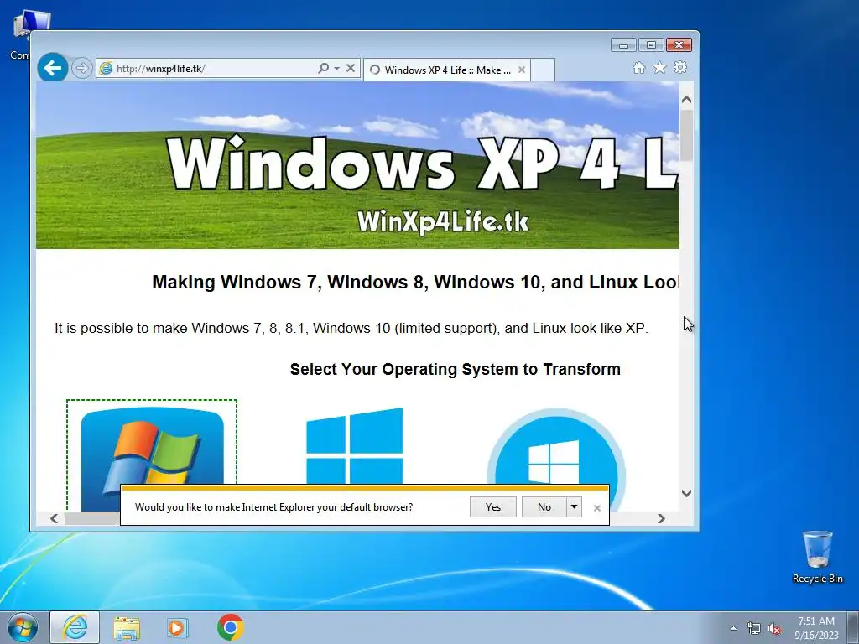
Task: Click Internet Explorer taskbar icon
Action: pyautogui.click(x=75, y=627)
